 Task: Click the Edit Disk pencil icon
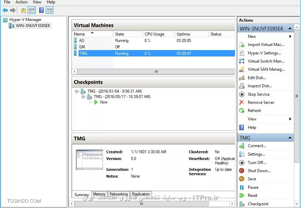coord(242,78)
